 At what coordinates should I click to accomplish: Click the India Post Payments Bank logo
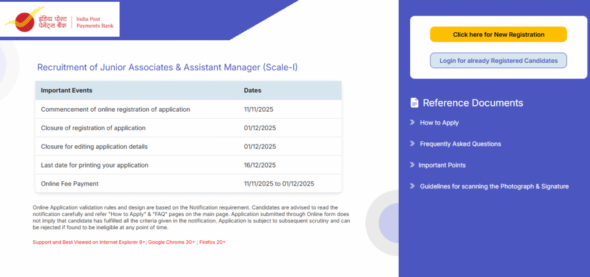click(60, 20)
